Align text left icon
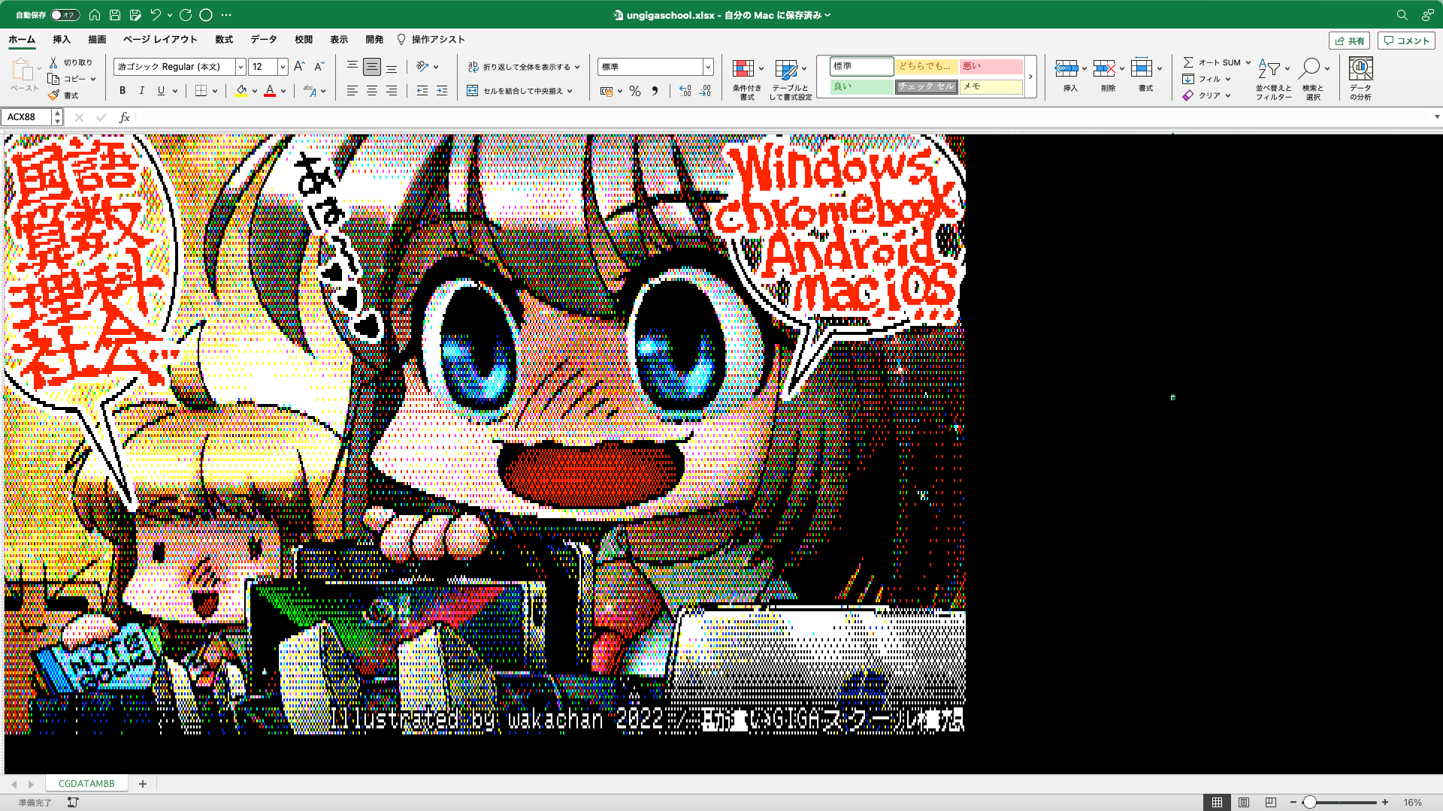Image resolution: width=1443 pixels, height=811 pixels. click(x=352, y=91)
